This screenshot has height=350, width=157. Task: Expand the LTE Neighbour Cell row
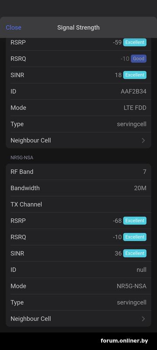coord(78,140)
